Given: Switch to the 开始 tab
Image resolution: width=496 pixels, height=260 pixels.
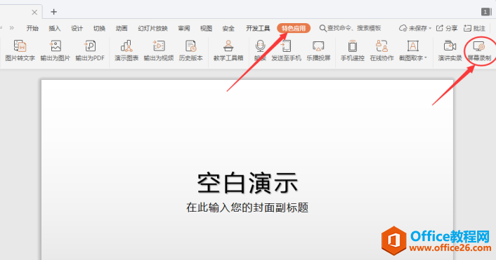Looking at the screenshot, I should pyautogui.click(x=32, y=29).
